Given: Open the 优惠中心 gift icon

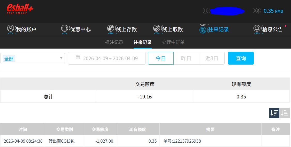Looking at the screenshot, I should pyautogui.click(x=65, y=28).
